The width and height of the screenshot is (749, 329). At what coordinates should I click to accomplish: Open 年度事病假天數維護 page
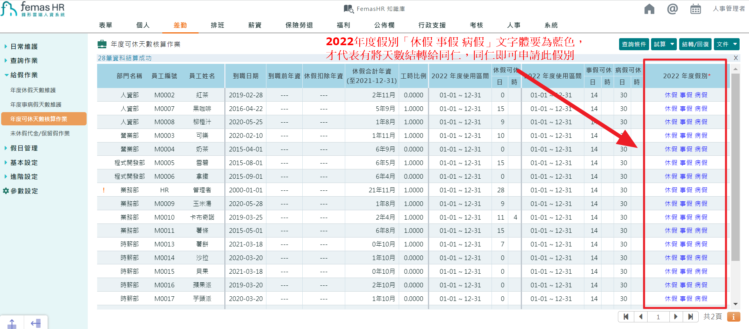[x=36, y=104]
